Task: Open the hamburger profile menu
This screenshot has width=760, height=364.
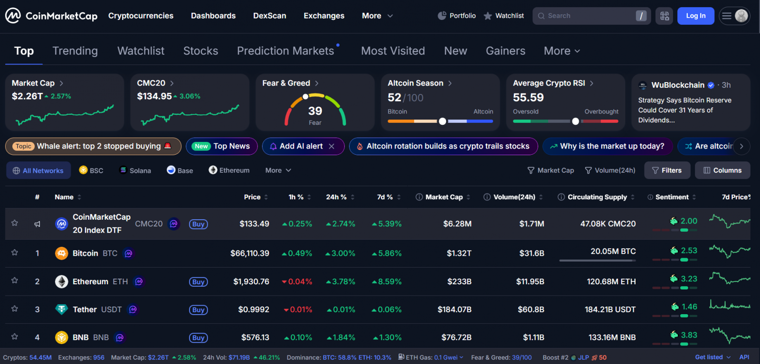Action: pyautogui.click(x=734, y=16)
